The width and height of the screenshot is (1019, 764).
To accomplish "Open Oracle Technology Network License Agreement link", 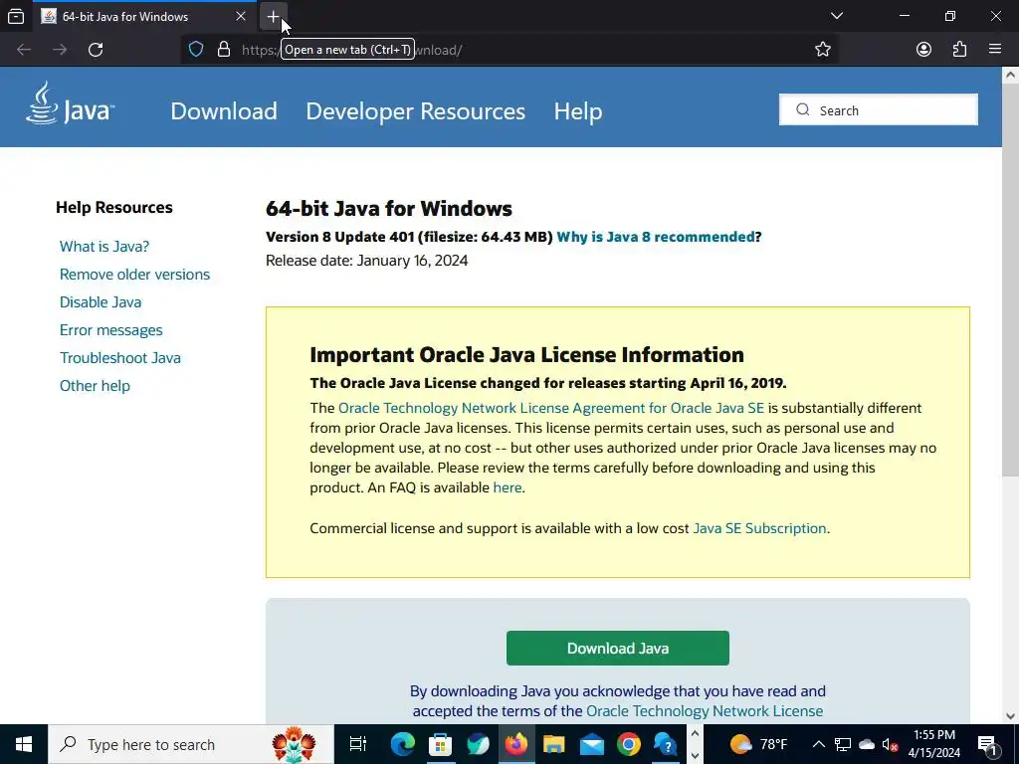I will (551, 408).
